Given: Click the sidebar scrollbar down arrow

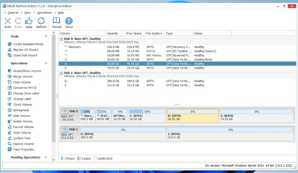Looking at the screenshot, I should click(53, 160).
